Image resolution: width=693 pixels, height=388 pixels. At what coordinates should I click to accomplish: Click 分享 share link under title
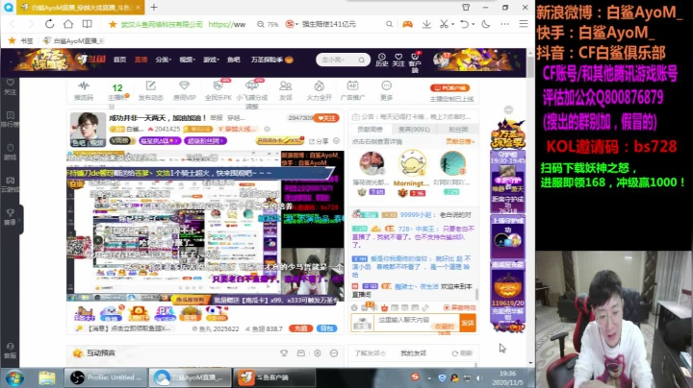(x=319, y=141)
